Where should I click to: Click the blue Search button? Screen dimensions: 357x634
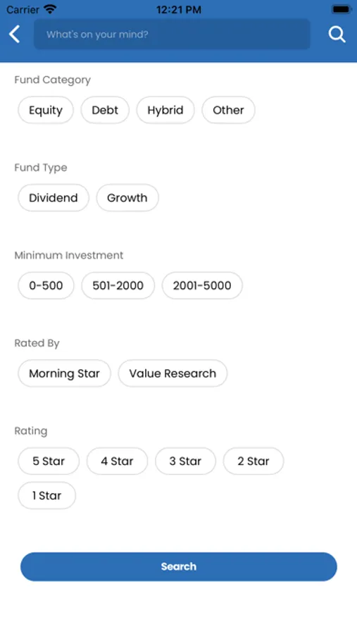click(x=179, y=566)
